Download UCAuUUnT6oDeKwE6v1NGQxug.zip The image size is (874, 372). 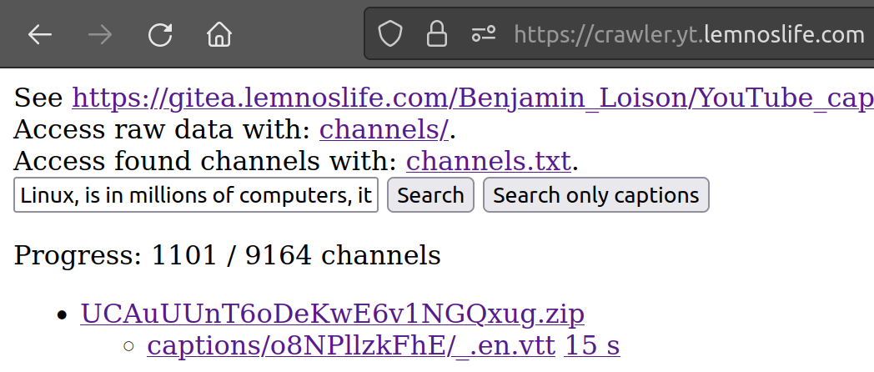click(x=332, y=314)
